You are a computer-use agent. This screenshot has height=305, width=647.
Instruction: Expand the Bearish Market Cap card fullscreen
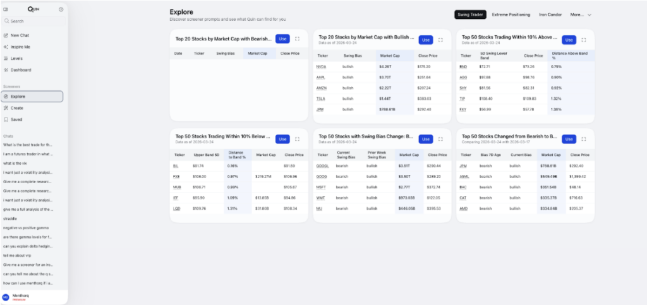297,39
